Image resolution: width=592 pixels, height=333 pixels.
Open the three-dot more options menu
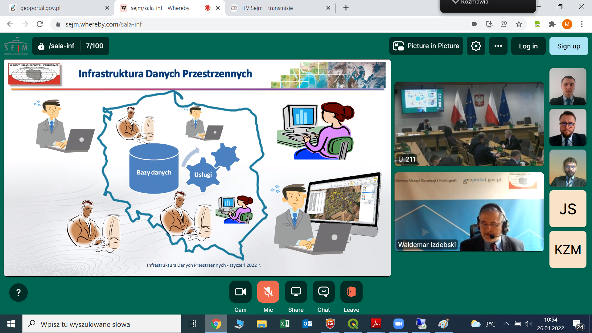(498, 46)
